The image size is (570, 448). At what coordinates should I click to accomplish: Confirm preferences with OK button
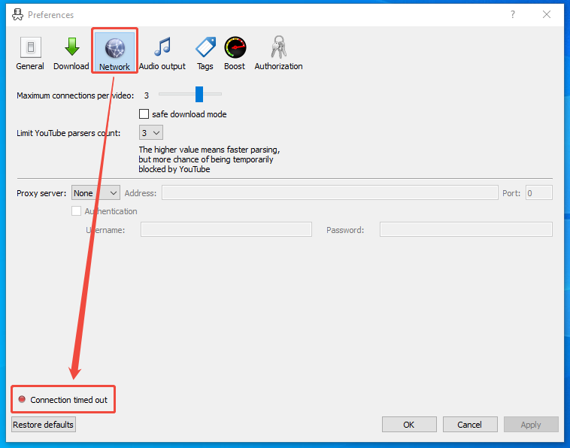[x=409, y=425]
